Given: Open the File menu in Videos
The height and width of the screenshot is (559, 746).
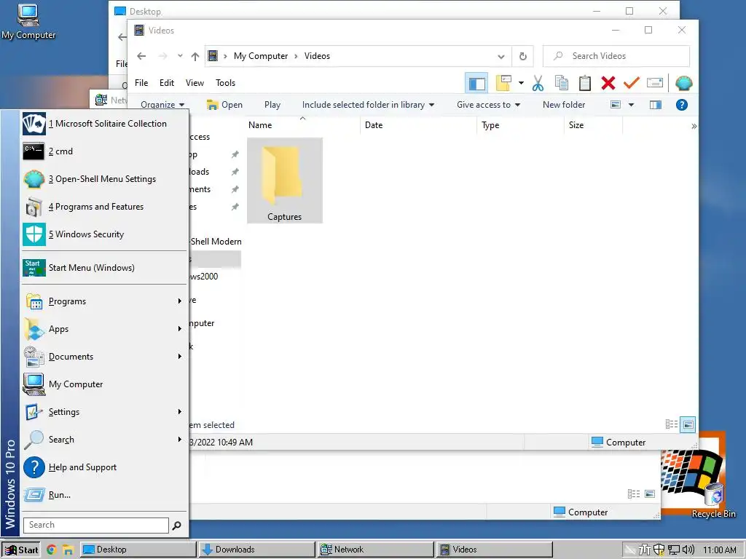Looking at the screenshot, I should pyautogui.click(x=141, y=83).
